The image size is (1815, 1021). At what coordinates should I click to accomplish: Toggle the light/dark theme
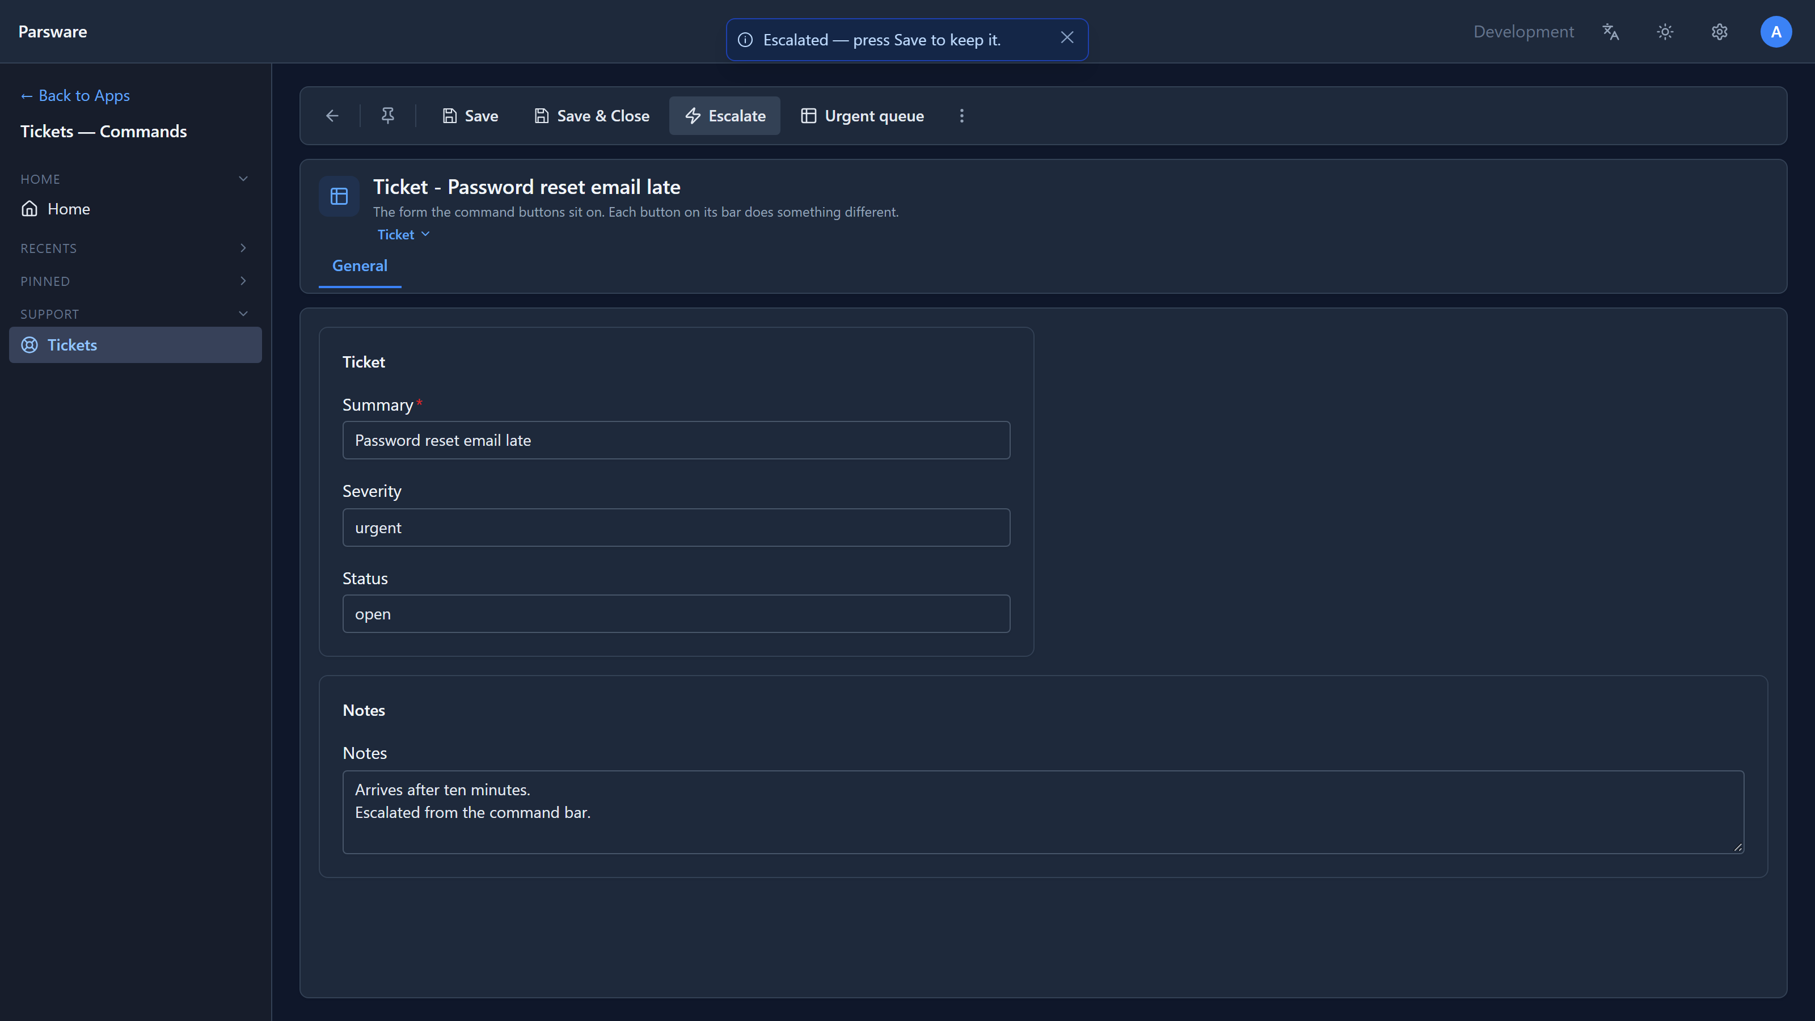(1665, 32)
